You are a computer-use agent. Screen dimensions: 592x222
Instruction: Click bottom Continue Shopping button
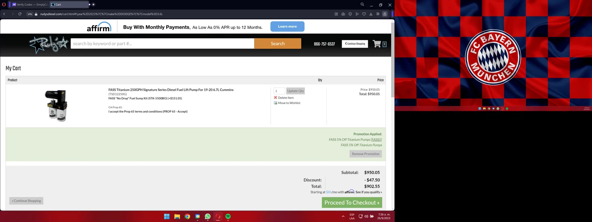pos(26,201)
